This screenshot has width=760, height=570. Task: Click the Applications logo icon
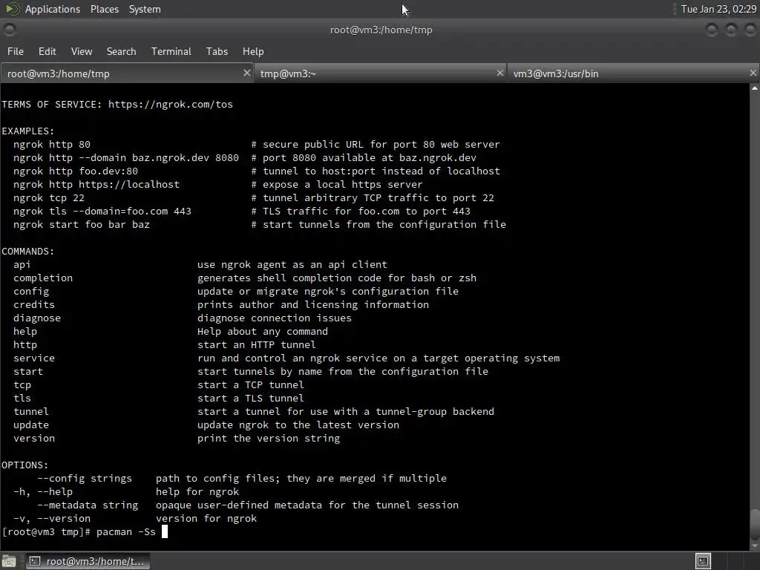[12, 9]
